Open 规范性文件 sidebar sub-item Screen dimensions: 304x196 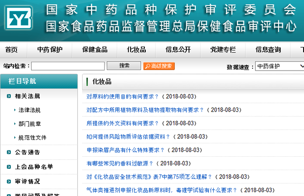pos(32,138)
